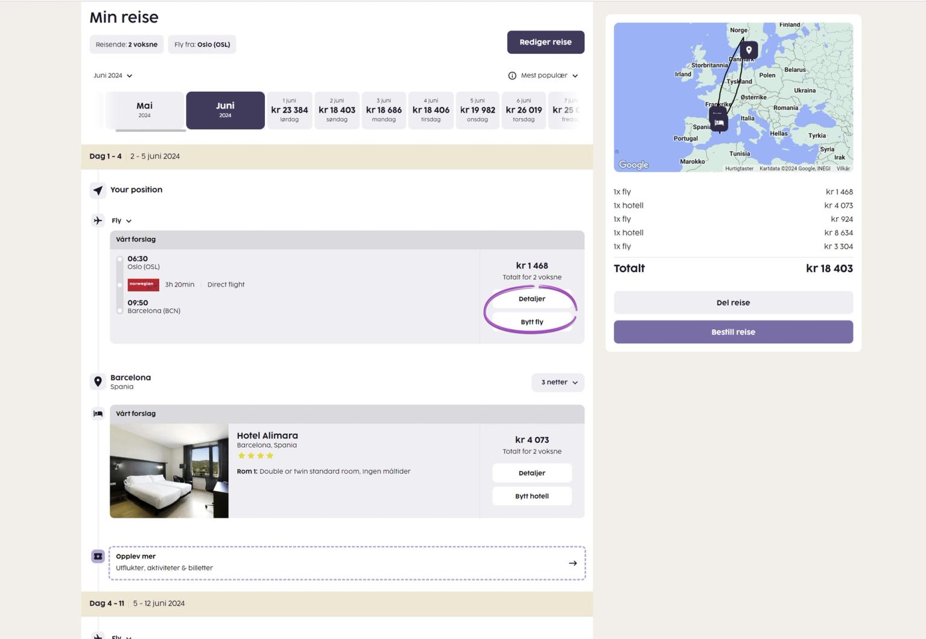Click the Del reise button
This screenshot has width=926, height=639.
(x=733, y=303)
